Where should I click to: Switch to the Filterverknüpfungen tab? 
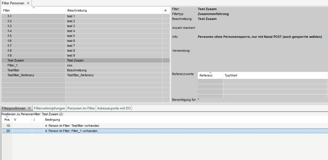pos(49,108)
